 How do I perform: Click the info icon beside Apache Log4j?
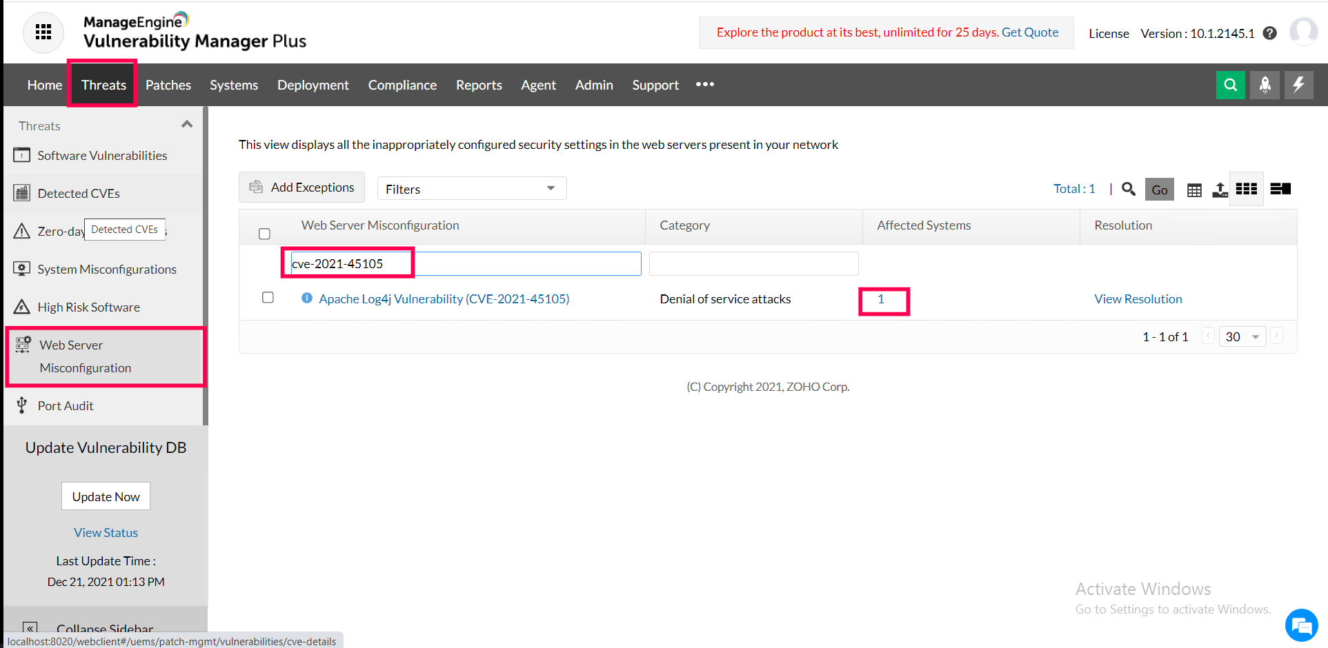point(307,298)
